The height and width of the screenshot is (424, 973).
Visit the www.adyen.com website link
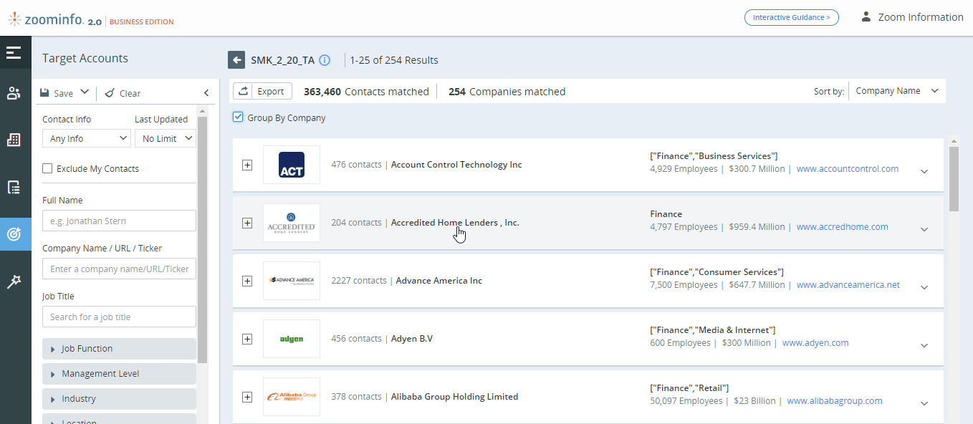pyautogui.click(x=815, y=342)
